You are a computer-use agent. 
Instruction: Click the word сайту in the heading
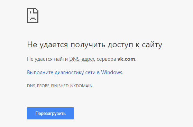click(x=152, y=45)
